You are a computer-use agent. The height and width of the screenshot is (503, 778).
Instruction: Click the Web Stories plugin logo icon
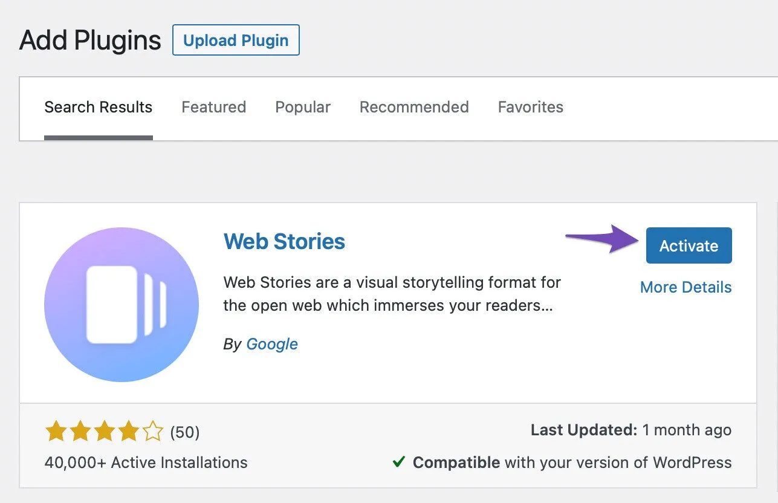coord(121,303)
